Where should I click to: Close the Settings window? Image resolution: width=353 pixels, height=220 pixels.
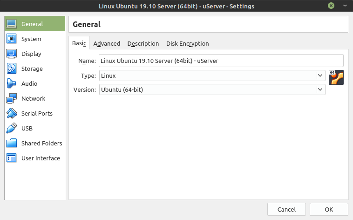coord(331,6)
